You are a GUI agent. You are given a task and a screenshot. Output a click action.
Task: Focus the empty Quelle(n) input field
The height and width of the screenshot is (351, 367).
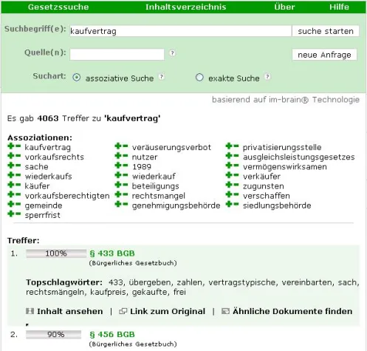(x=117, y=55)
